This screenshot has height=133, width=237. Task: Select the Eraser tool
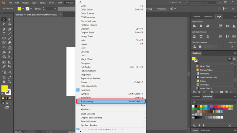pos(10,43)
